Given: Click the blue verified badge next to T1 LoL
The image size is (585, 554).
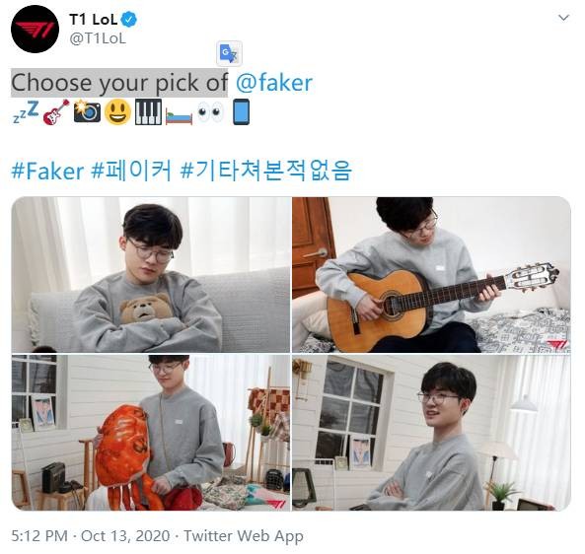Looking at the screenshot, I should point(129,19).
